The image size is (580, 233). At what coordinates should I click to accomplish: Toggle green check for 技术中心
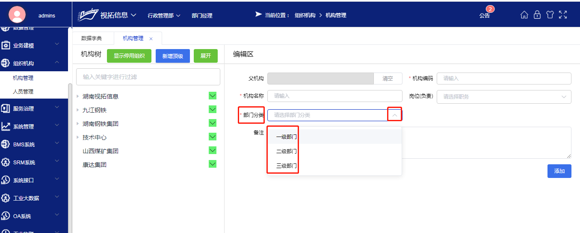click(213, 137)
